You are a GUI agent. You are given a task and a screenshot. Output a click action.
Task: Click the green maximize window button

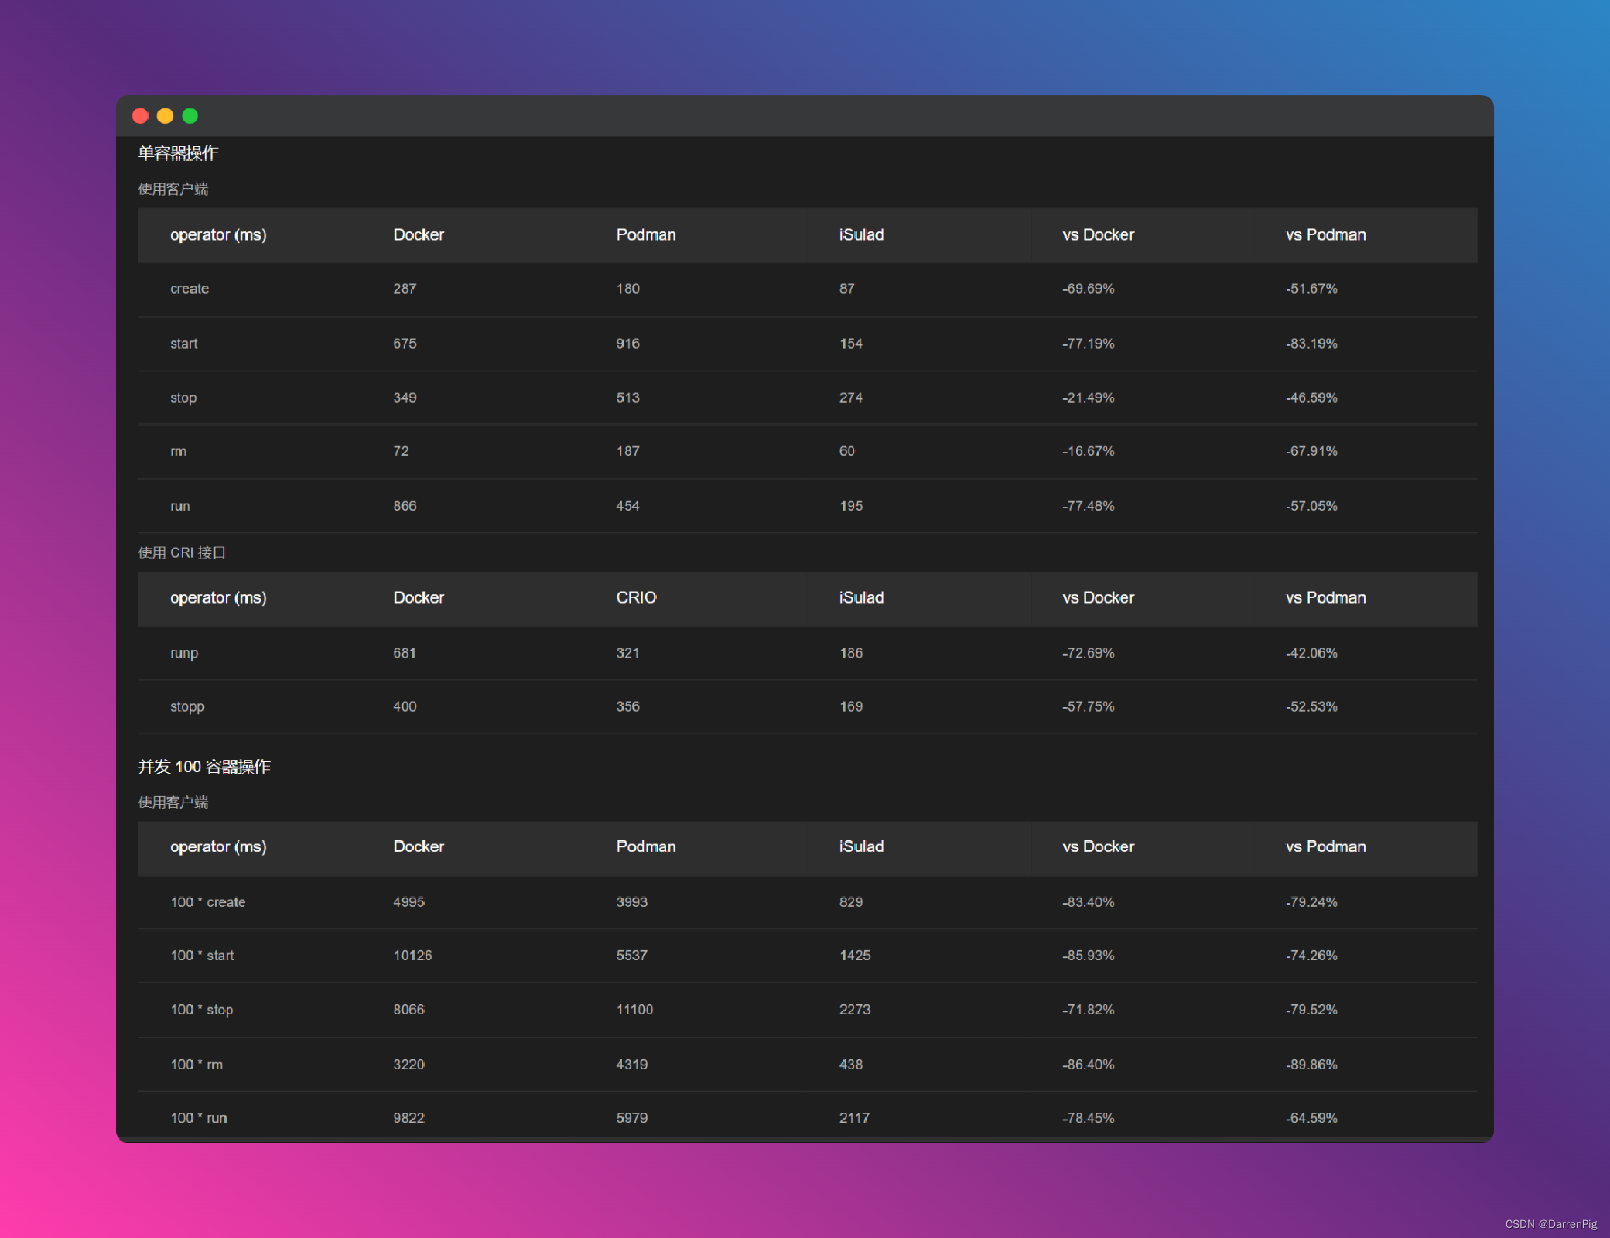(190, 116)
